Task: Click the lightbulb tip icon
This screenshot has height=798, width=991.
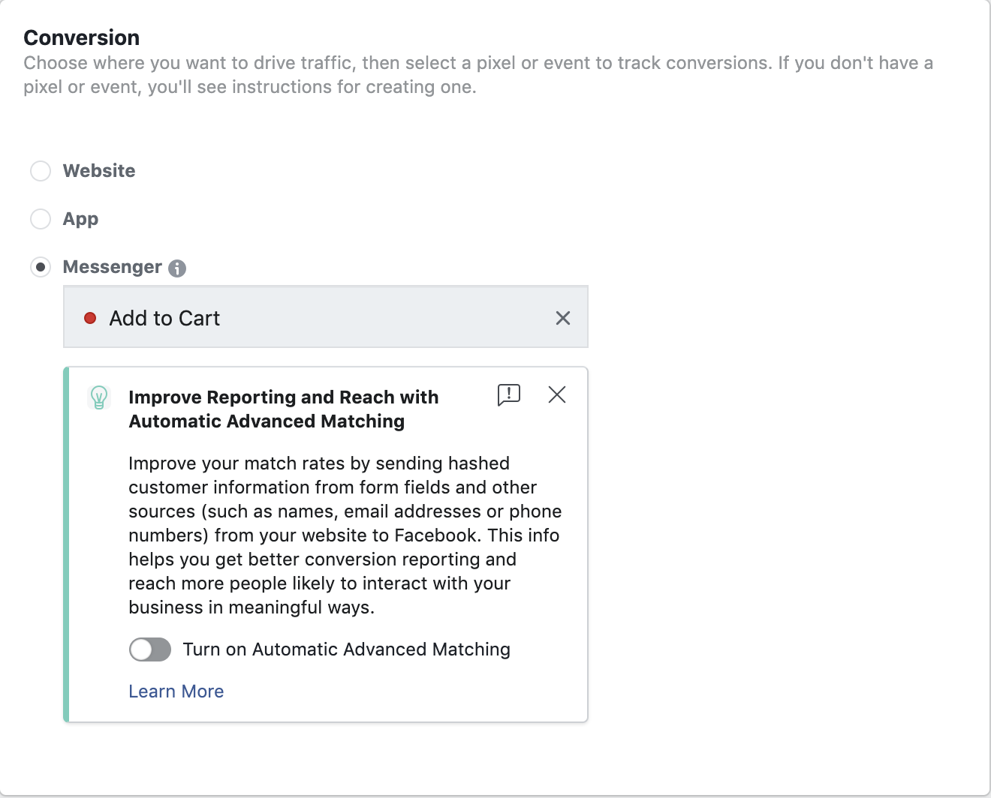Action: coord(99,397)
